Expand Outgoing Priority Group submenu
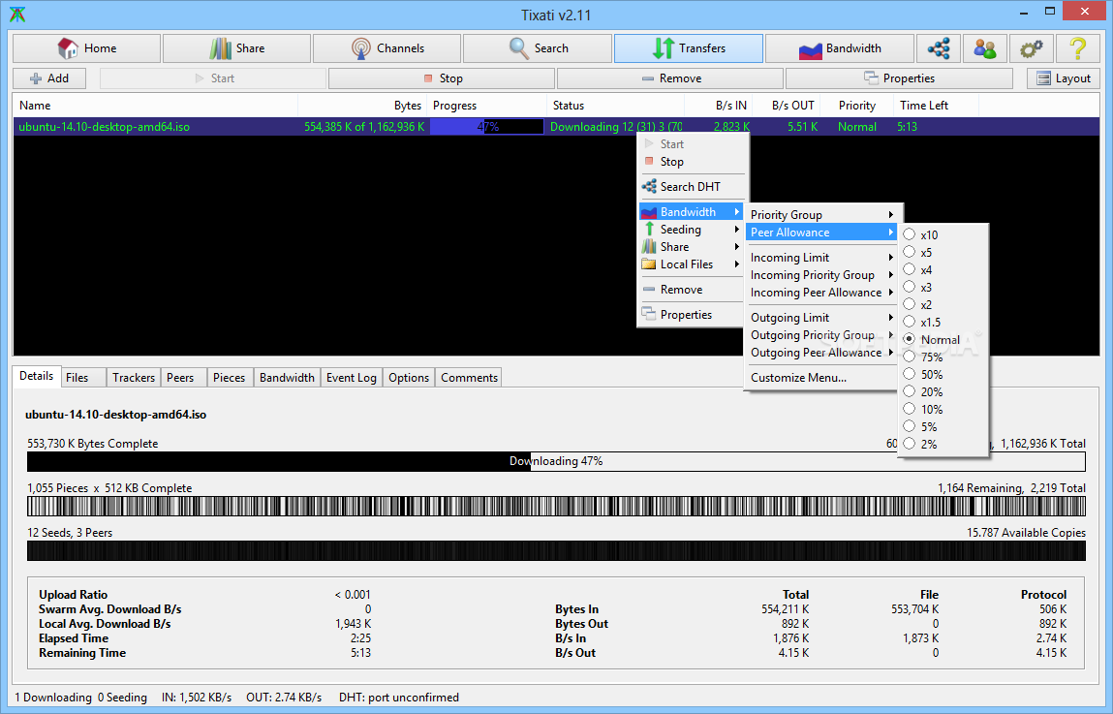 [x=821, y=335]
